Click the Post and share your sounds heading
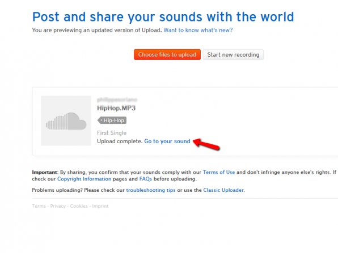 [x=163, y=17]
